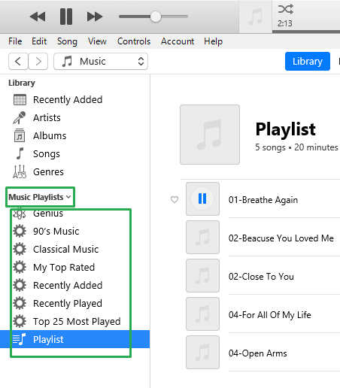Select Albums in the Library sidebar
This screenshot has height=388, width=340.
(50, 136)
